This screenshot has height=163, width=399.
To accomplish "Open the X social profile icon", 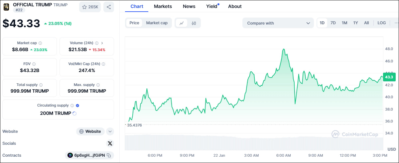I will [110, 143].
